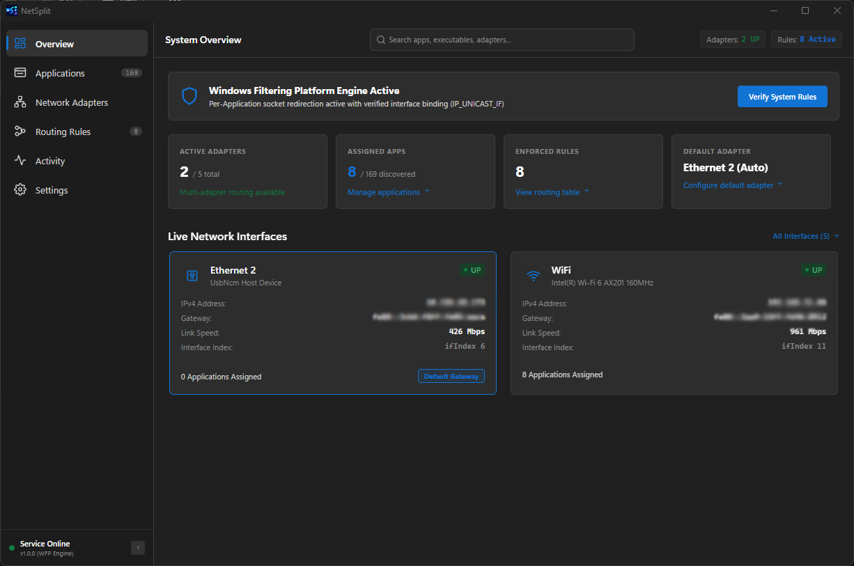Open the Activity view
The image size is (854, 566).
click(x=77, y=161)
